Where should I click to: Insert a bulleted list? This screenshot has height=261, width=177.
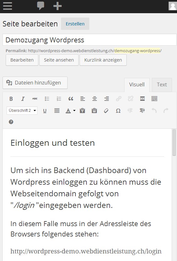(x=47, y=99)
